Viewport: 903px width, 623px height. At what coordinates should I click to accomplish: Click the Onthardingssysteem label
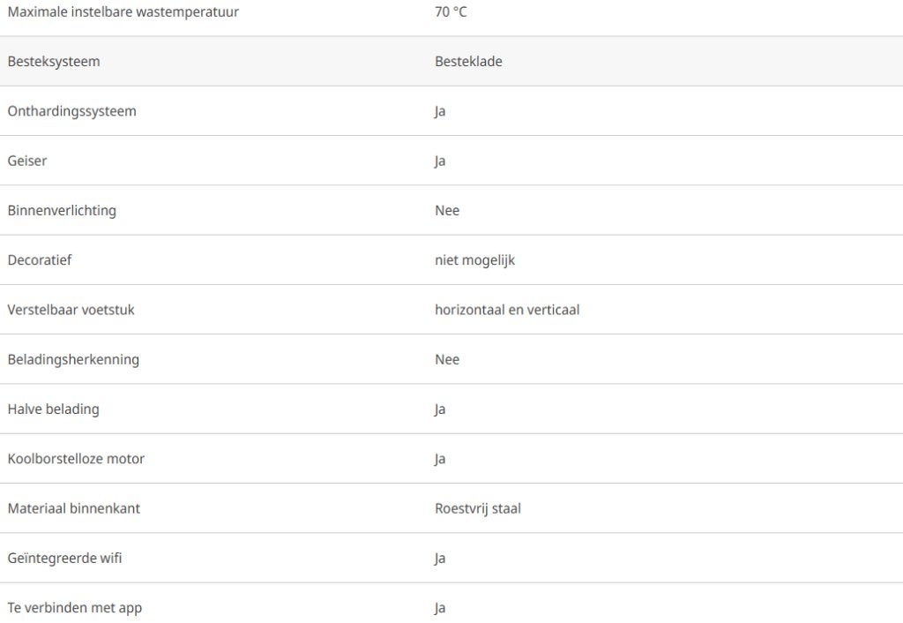72,111
